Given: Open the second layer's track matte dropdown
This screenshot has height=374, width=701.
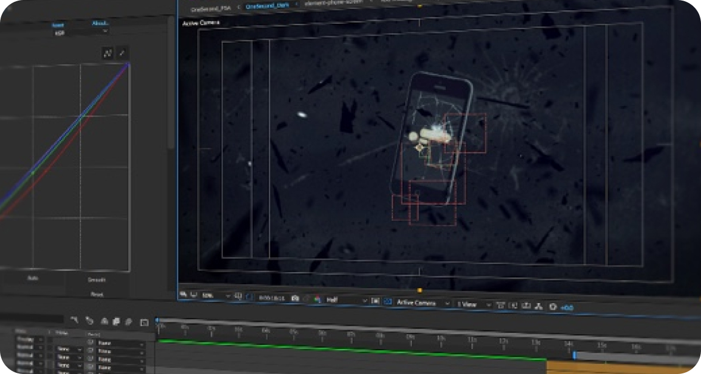Looking at the screenshot, I should click(x=69, y=350).
